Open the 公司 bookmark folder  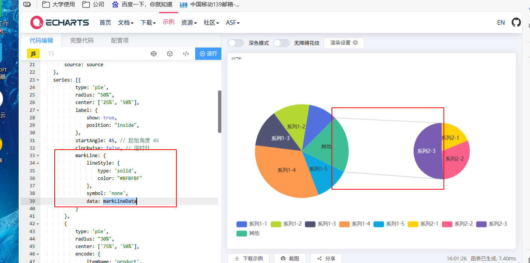(x=93, y=4)
